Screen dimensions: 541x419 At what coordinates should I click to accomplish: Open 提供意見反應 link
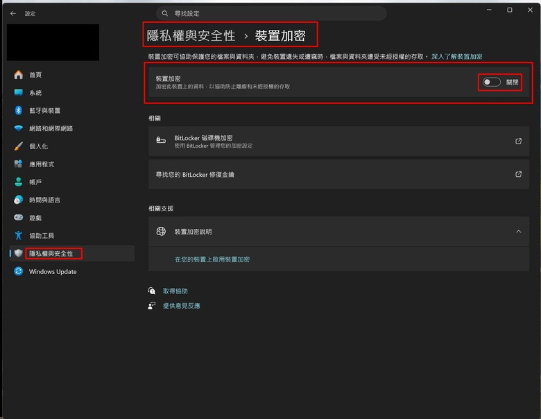182,306
